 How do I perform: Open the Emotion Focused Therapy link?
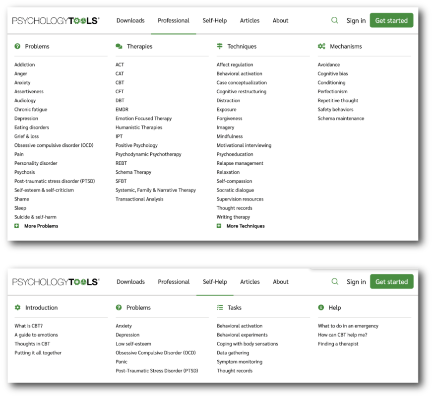144,118
